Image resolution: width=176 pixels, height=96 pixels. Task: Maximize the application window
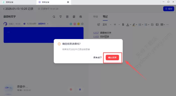168,2
